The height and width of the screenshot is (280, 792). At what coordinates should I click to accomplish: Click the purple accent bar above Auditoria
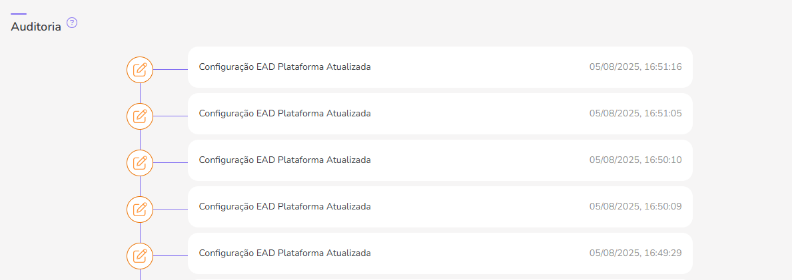(19, 13)
